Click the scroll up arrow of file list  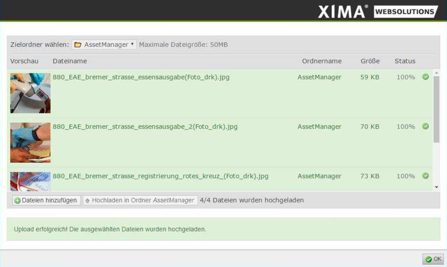[436, 73]
